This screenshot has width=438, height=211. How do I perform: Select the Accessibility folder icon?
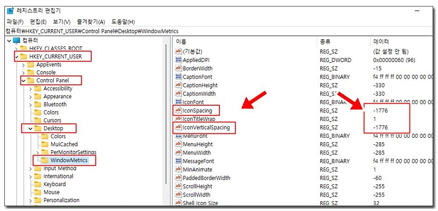pyautogui.click(x=37, y=89)
